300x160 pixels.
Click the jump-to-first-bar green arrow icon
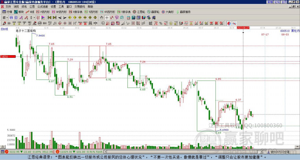point(50,18)
